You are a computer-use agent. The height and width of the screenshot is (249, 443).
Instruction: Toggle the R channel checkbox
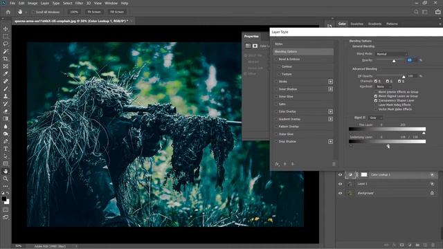click(x=376, y=81)
